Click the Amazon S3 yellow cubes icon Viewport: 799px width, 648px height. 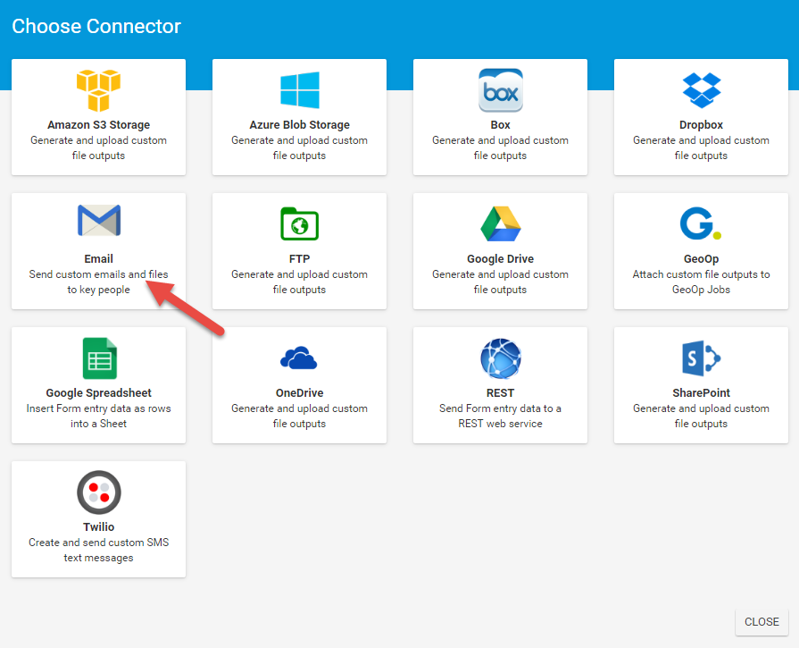click(x=98, y=90)
